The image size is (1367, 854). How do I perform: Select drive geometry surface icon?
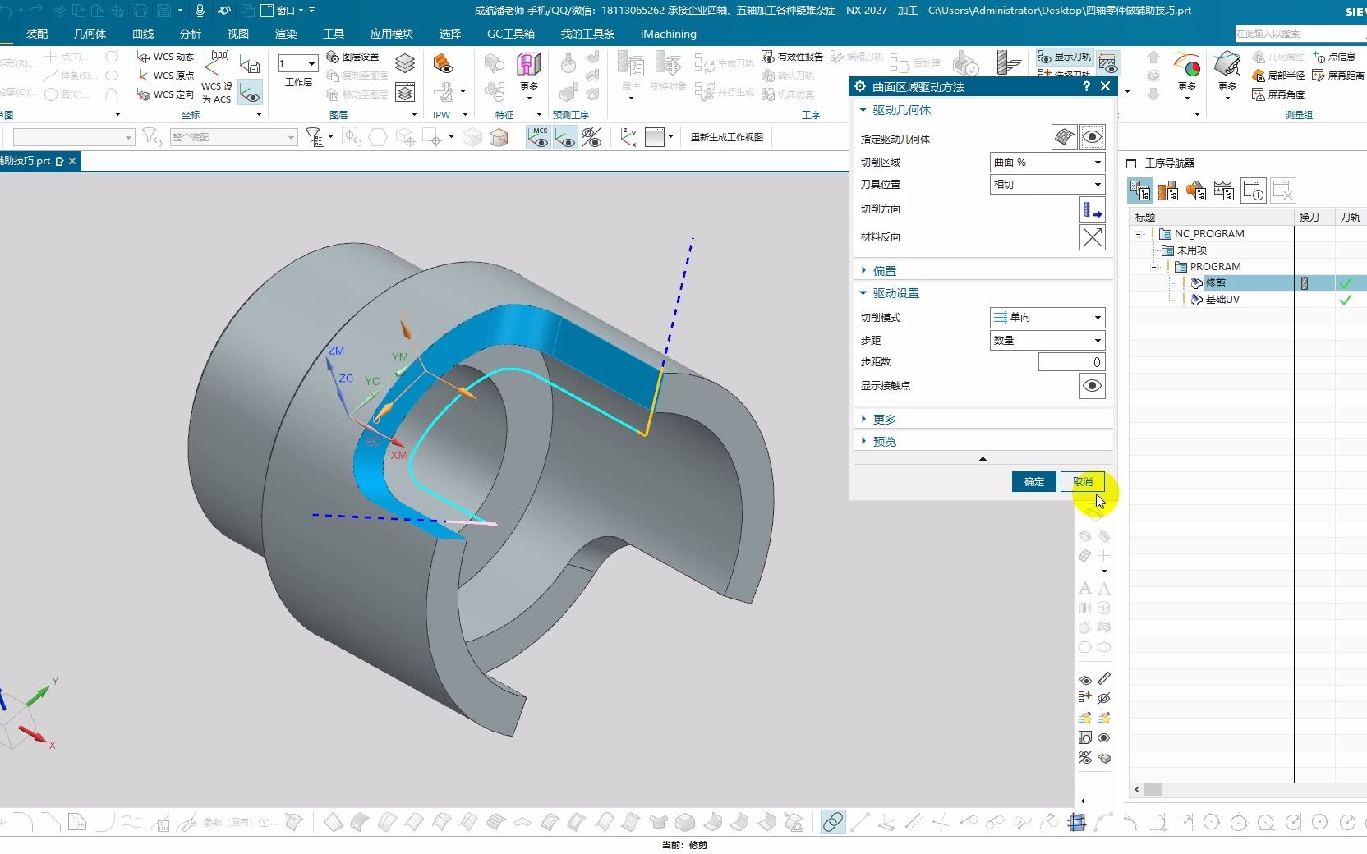[1064, 137]
